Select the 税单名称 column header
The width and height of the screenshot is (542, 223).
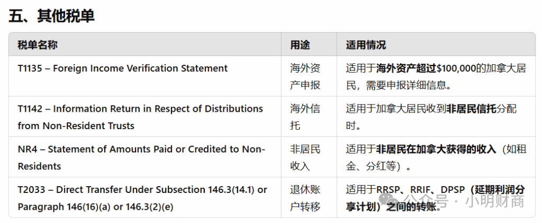(37, 45)
